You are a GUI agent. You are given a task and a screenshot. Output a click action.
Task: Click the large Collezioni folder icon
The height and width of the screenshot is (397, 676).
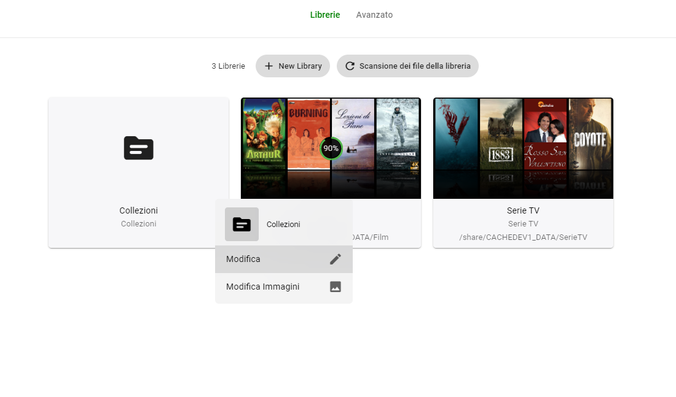(138, 148)
